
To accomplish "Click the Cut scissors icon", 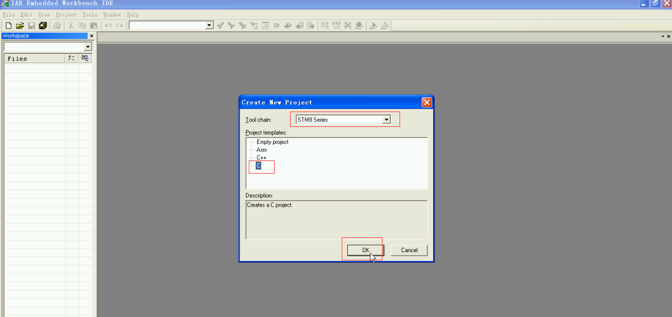I will (x=71, y=26).
